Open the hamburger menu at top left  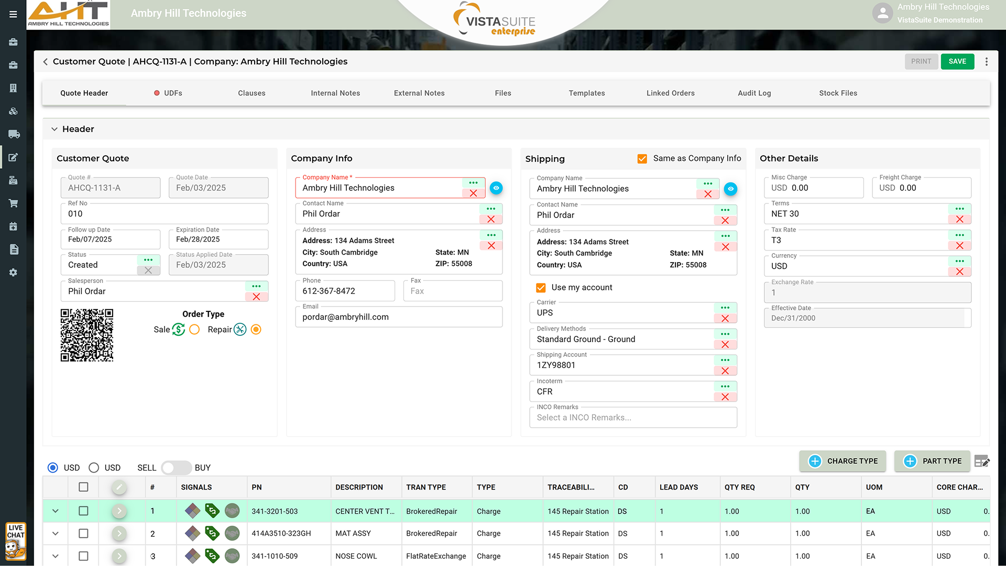point(13,14)
